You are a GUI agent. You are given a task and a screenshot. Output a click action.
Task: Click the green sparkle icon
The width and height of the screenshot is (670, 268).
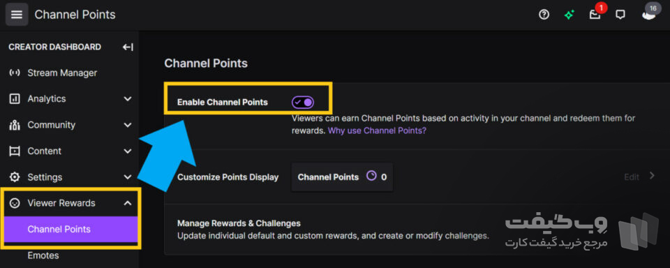pos(569,15)
